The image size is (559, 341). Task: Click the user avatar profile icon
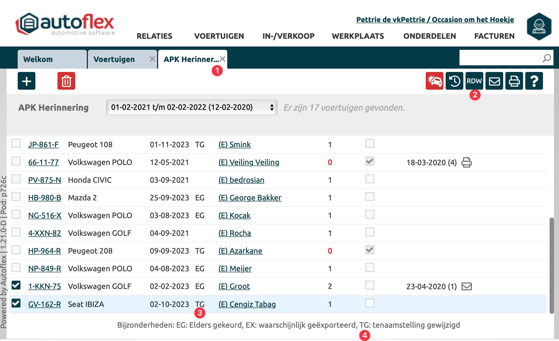(539, 27)
